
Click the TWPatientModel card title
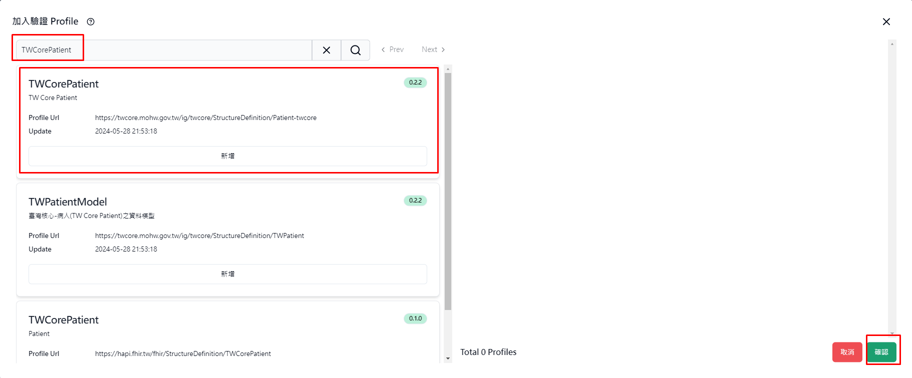tap(68, 202)
